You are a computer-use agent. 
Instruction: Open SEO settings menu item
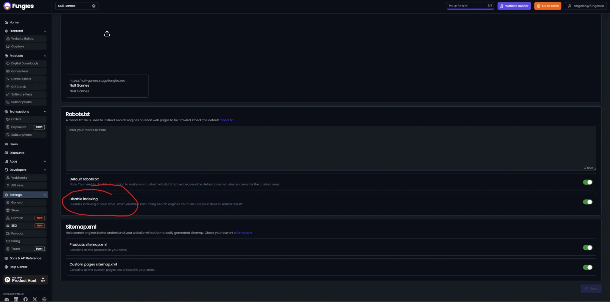pos(26,225)
